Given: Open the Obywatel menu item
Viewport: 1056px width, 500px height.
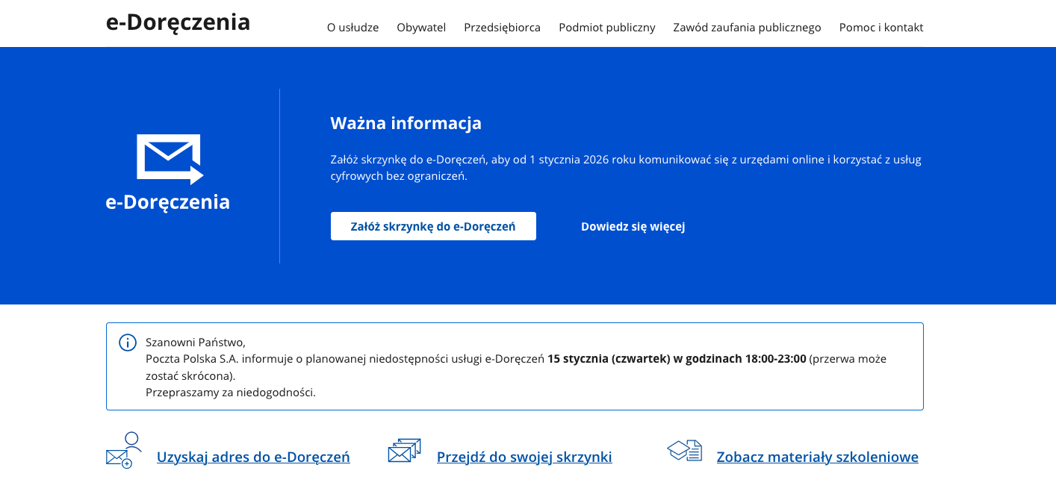Looking at the screenshot, I should 421,28.
